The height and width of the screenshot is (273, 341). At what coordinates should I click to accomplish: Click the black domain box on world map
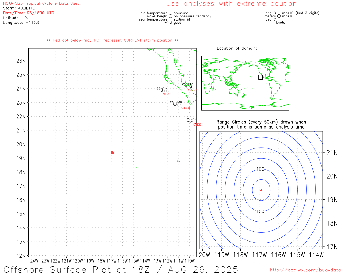point(261,77)
